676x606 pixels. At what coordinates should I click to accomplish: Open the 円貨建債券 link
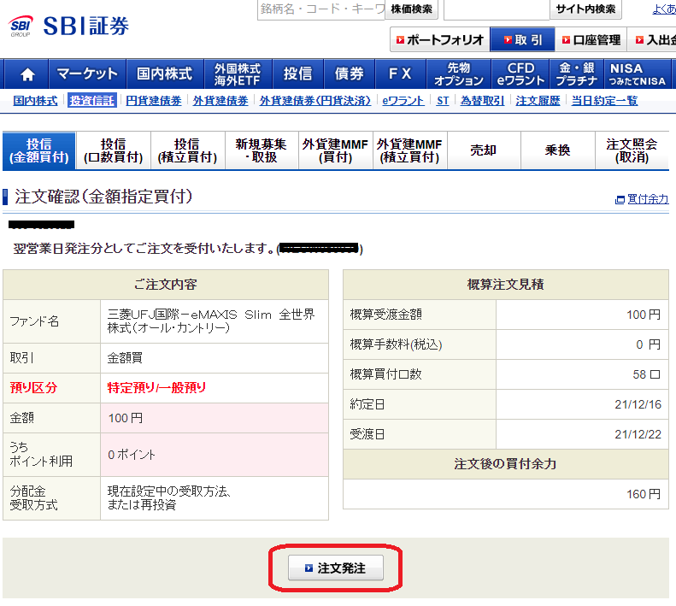(154, 101)
